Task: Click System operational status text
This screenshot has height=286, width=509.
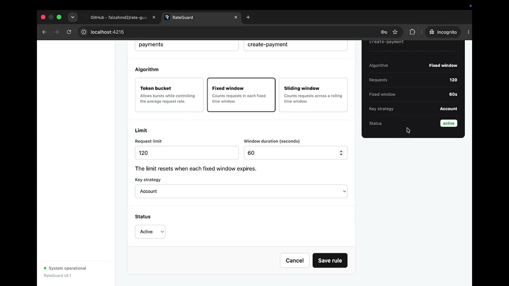Action: 67,268
